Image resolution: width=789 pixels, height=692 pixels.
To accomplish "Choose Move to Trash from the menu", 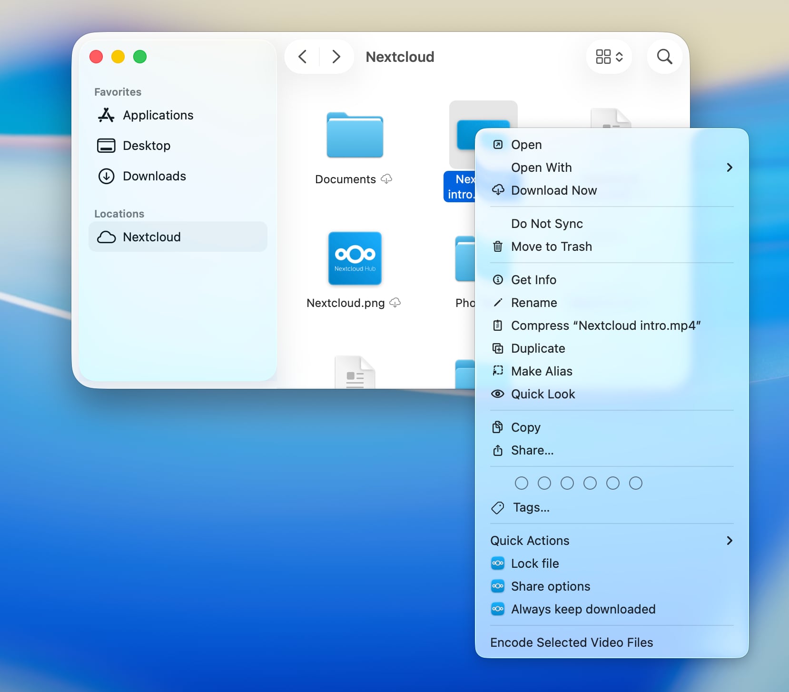I will click(x=551, y=247).
